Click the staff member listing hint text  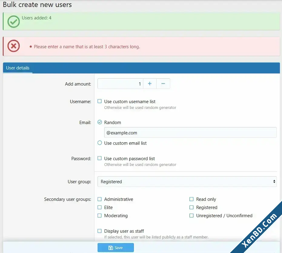click(x=156, y=237)
